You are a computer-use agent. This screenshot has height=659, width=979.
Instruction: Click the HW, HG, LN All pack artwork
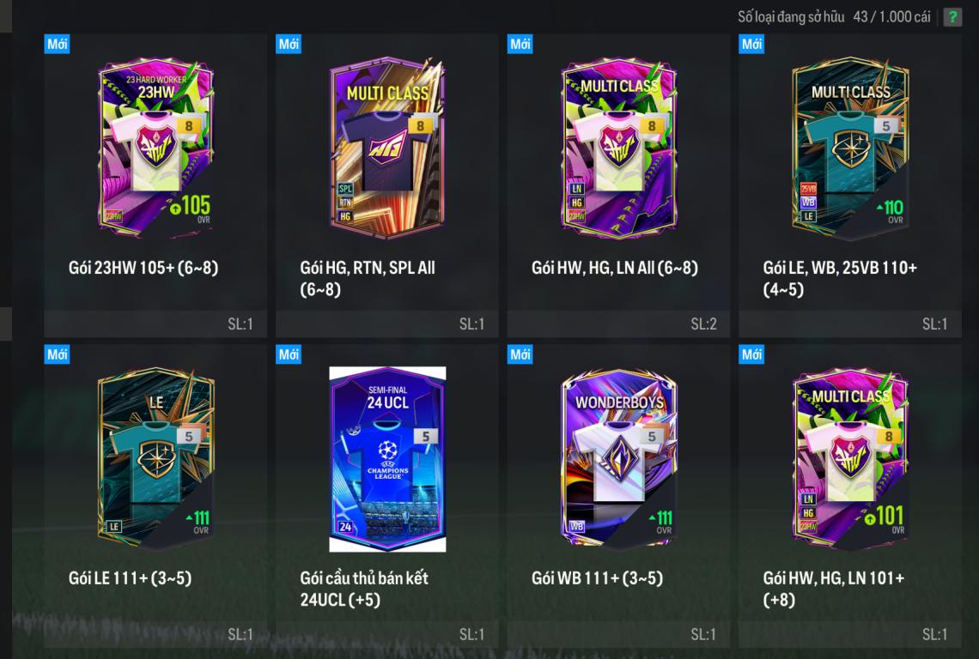618,148
